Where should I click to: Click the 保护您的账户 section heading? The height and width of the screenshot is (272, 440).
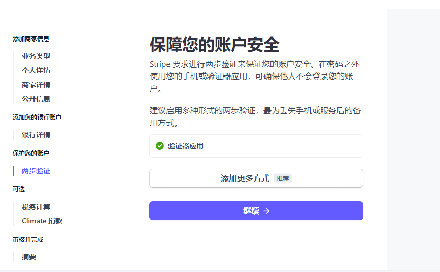click(x=31, y=153)
